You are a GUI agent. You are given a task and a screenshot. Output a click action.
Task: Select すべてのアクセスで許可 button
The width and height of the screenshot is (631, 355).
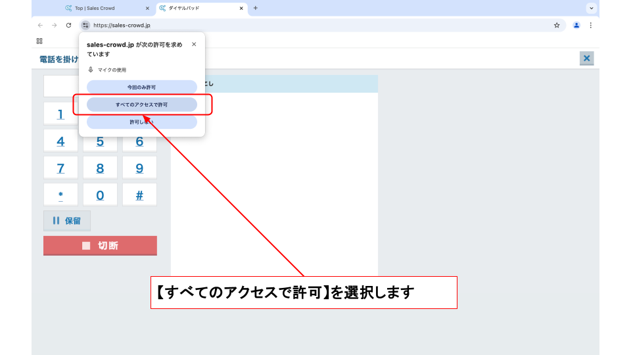click(142, 105)
